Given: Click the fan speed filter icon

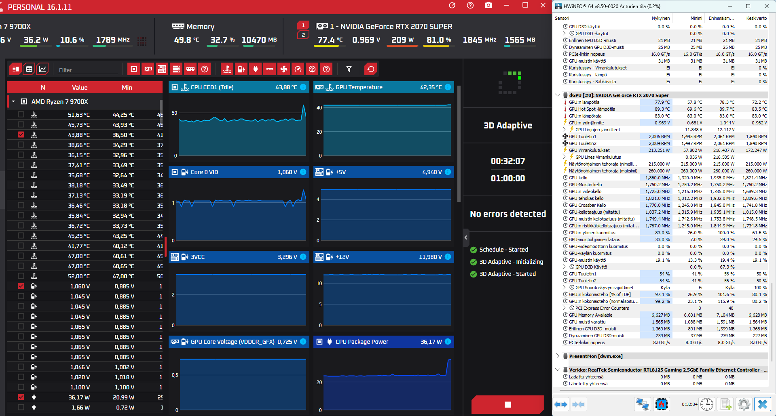Looking at the screenshot, I should pos(284,69).
